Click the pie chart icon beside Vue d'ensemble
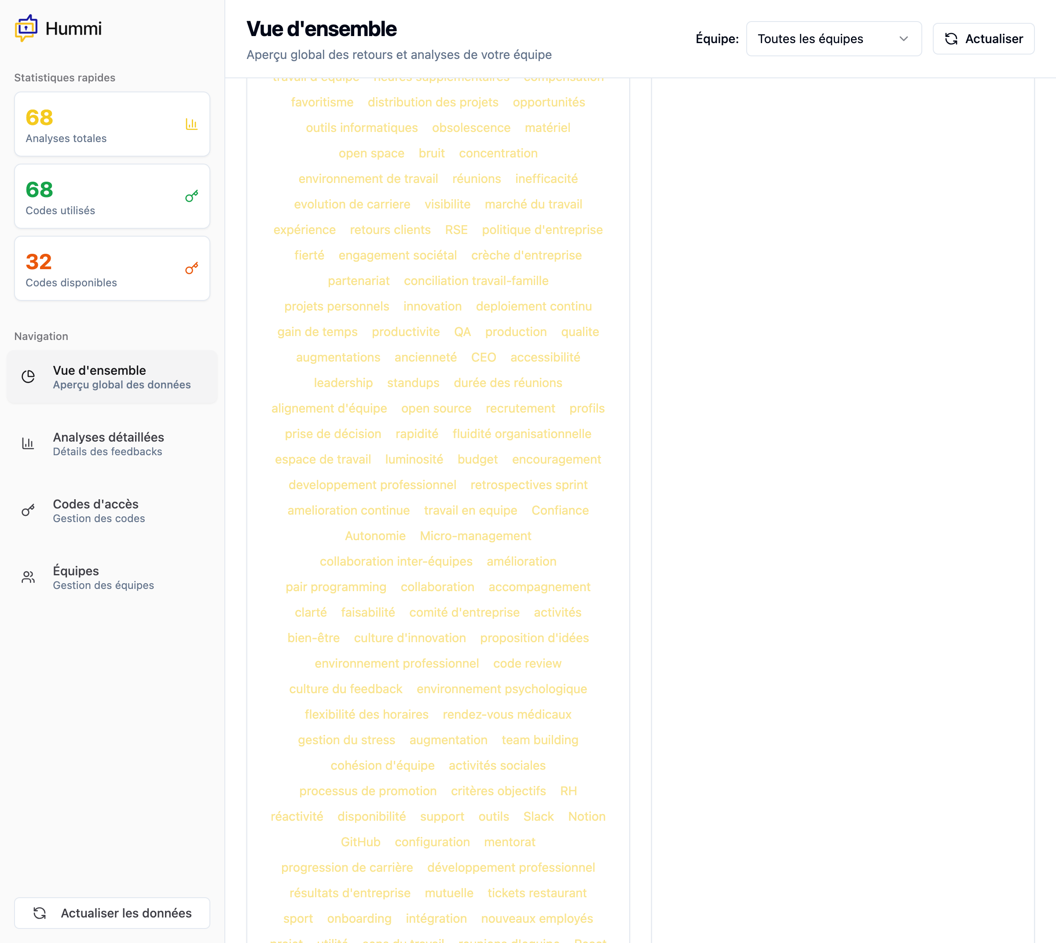This screenshot has height=943, width=1056. (29, 376)
